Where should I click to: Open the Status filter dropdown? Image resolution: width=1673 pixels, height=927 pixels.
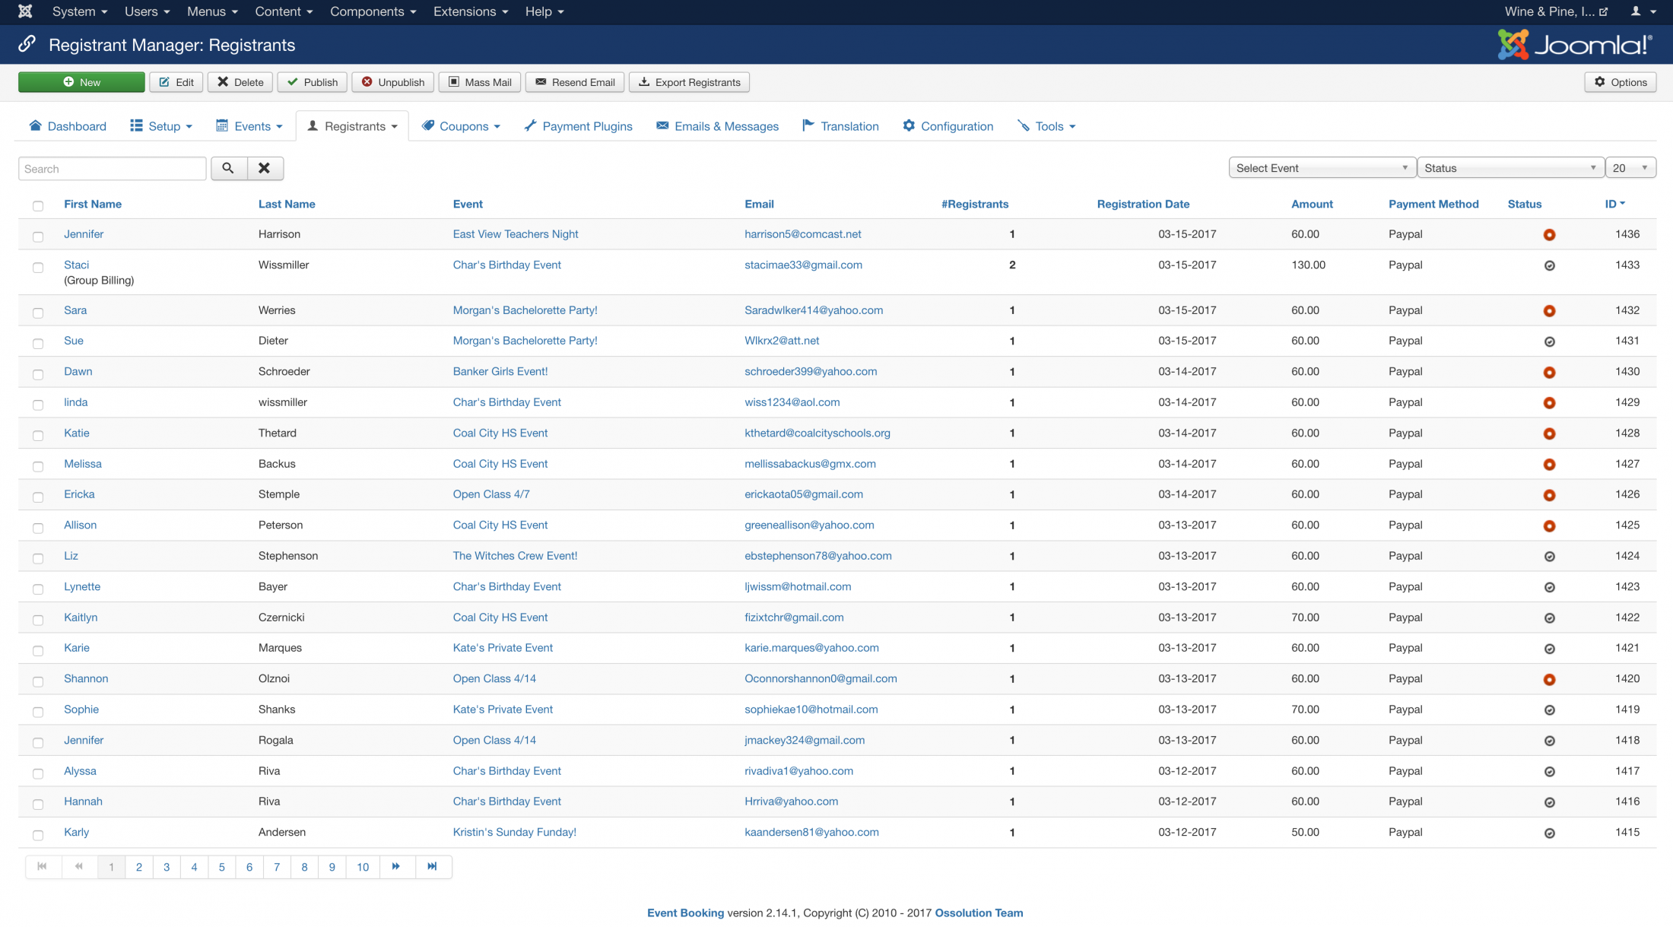[x=1510, y=168]
